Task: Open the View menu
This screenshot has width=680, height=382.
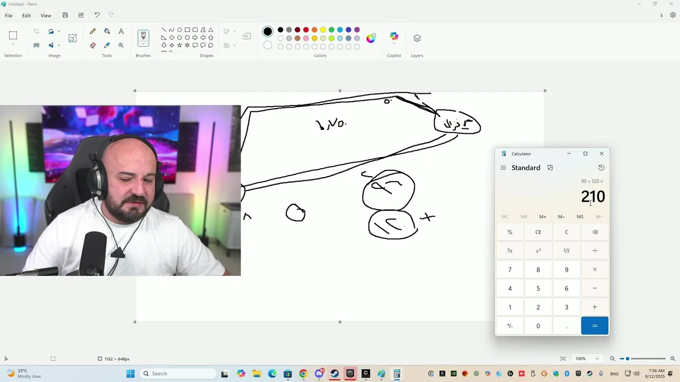Action: coord(46,15)
